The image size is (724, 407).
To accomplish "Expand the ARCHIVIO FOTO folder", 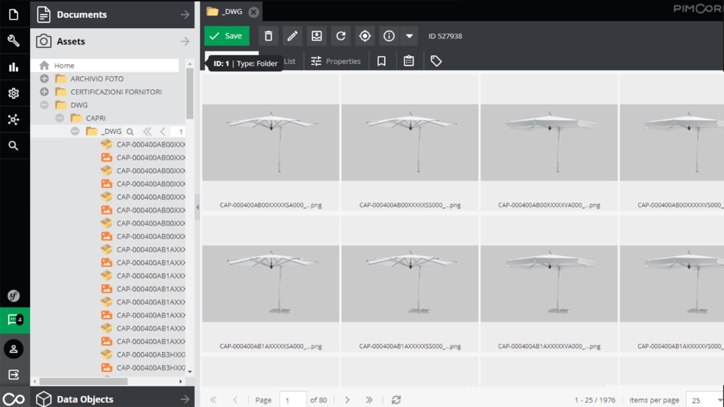I will [x=44, y=79].
